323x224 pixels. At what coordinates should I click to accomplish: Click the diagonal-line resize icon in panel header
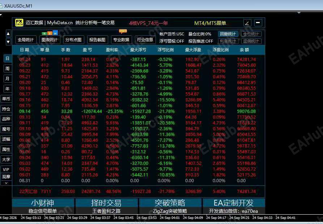click(x=247, y=23)
